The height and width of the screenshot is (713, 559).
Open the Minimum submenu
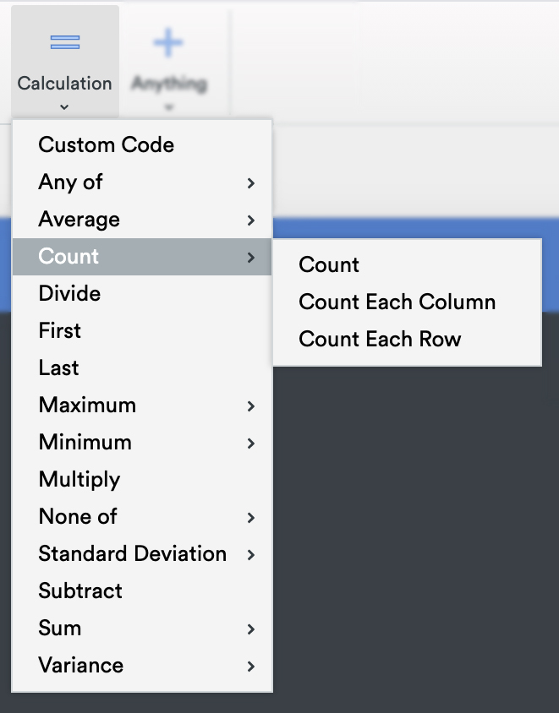142,443
